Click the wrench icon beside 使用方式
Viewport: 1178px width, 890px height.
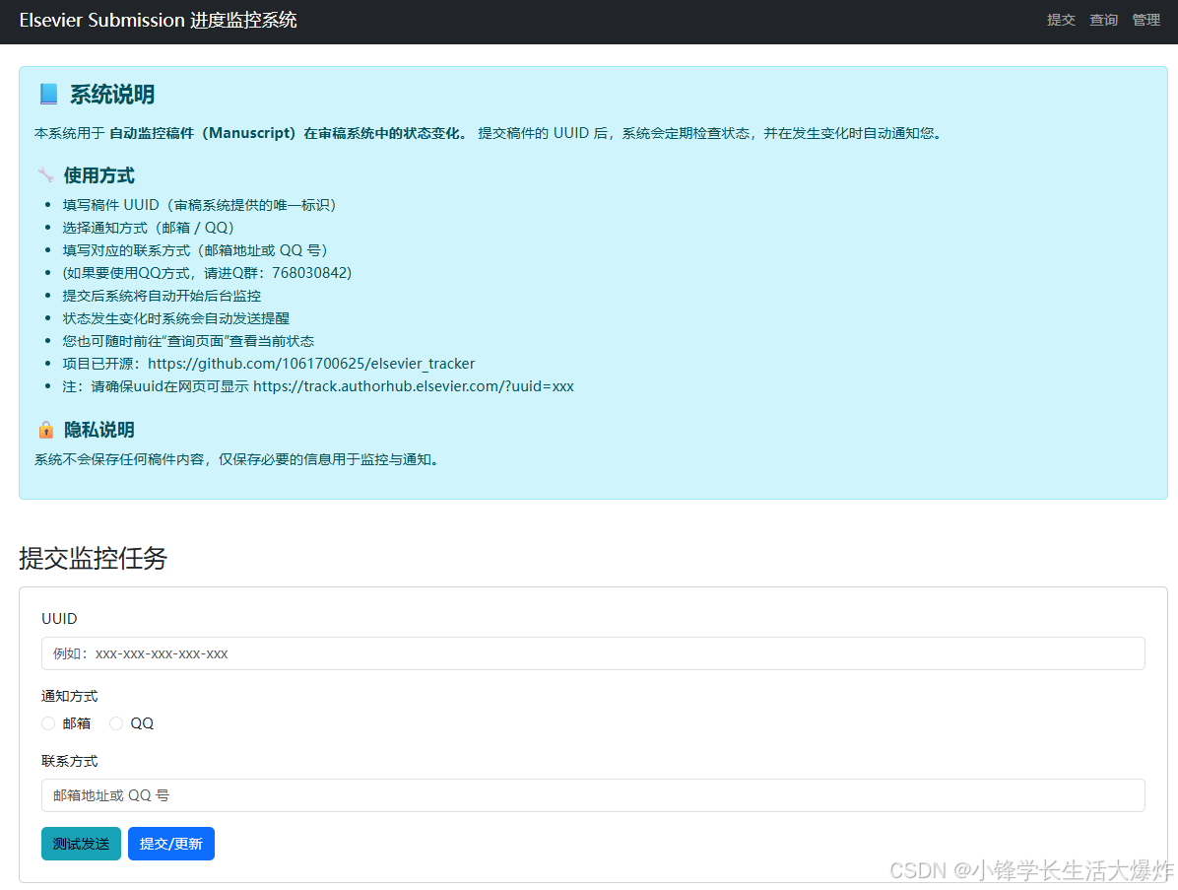tap(46, 175)
